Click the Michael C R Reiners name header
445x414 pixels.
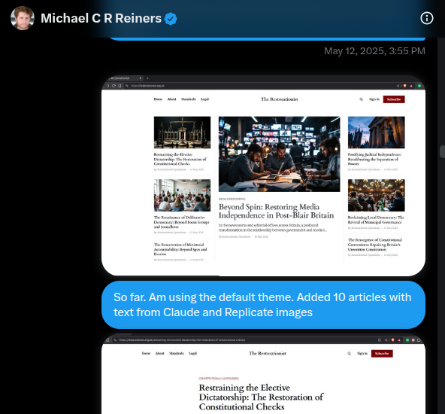[101, 18]
